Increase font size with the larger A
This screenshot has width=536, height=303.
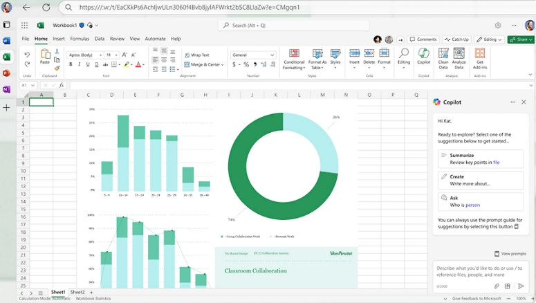(124, 55)
